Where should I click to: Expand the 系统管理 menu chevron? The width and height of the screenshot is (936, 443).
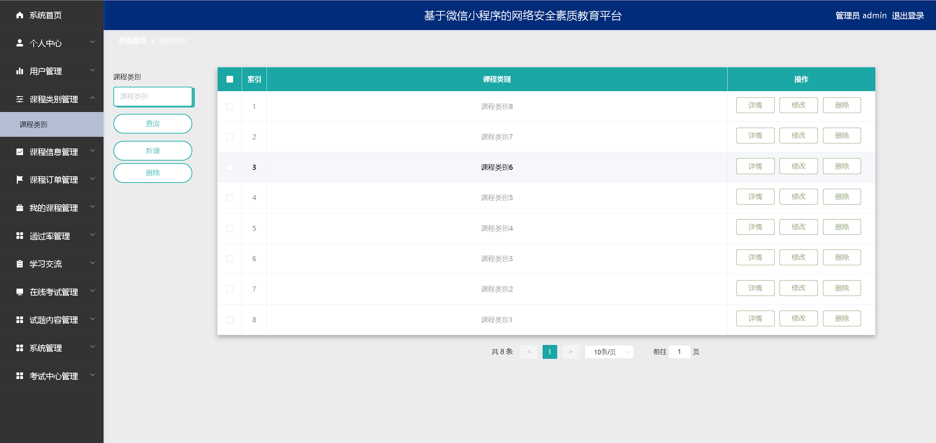coord(93,347)
